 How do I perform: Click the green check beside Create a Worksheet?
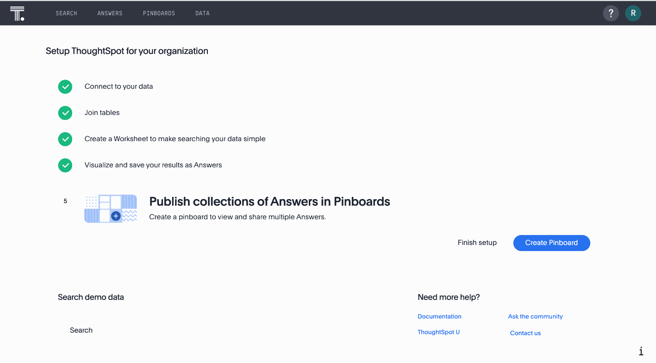(65, 139)
